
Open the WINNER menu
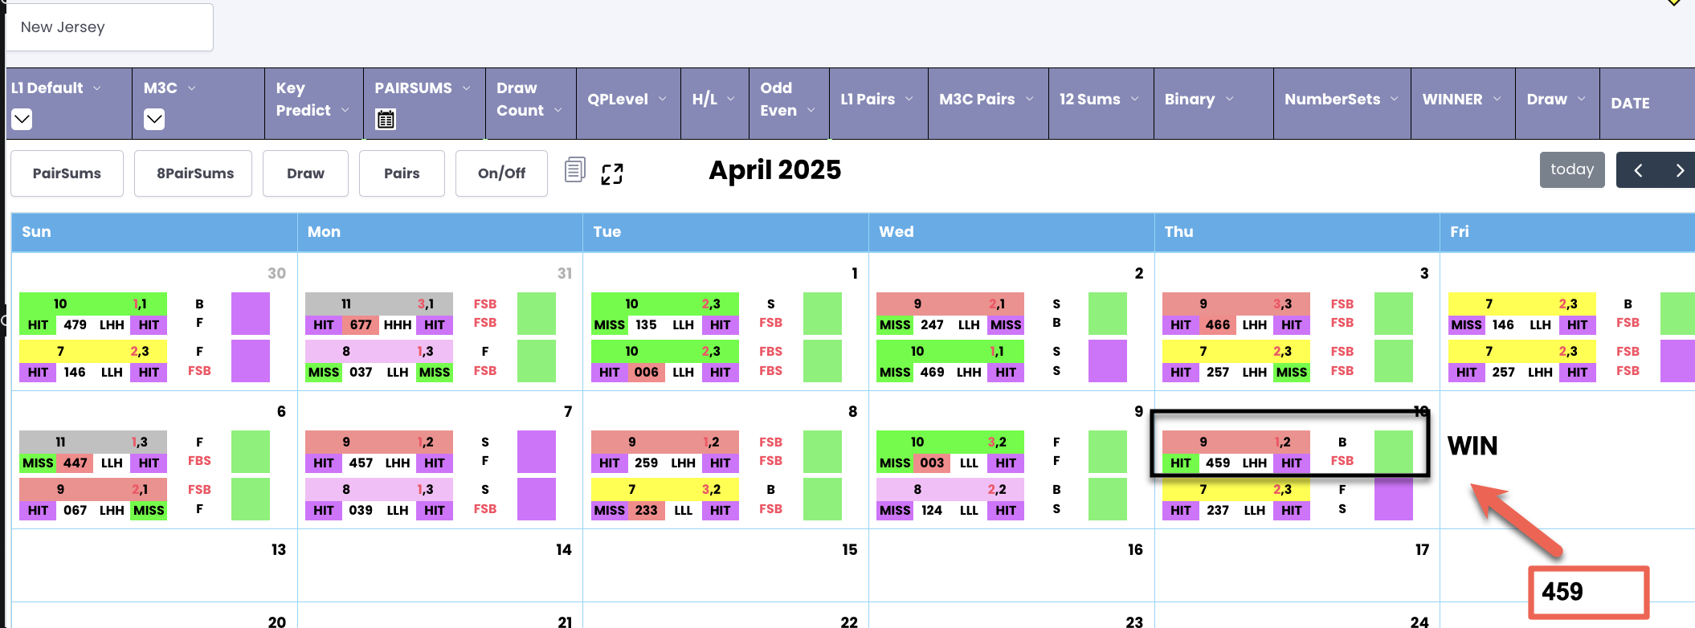pos(1462,100)
